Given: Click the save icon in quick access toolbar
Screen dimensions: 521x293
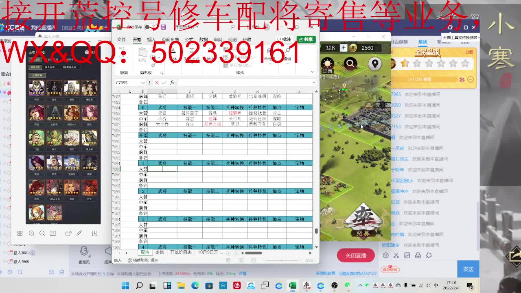Looking at the screenshot, I should tap(164, 26).
